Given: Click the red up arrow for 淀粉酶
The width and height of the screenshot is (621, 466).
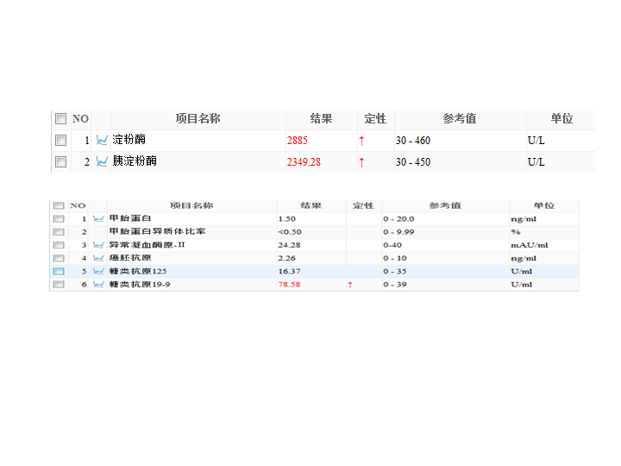Looking at the screenshot, I should (x=361, y=141).
